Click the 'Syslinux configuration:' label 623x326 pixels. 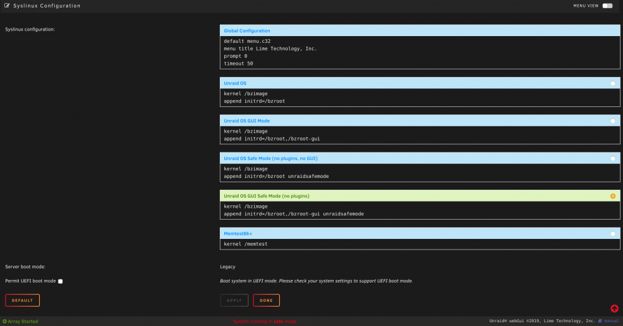point(30,29)
